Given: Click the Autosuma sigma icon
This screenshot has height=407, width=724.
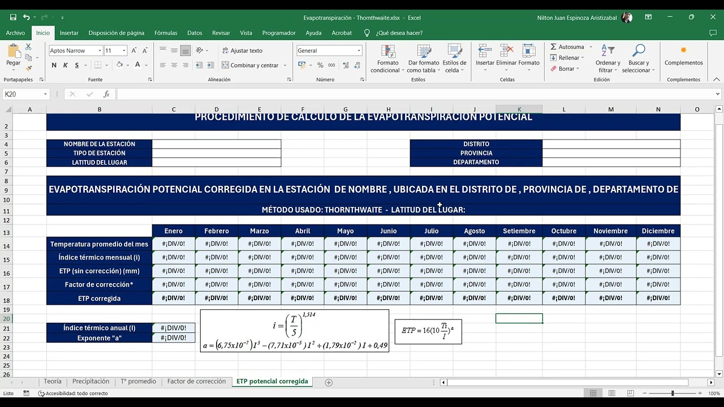Looking at the screenshot, I should [554, 47].
